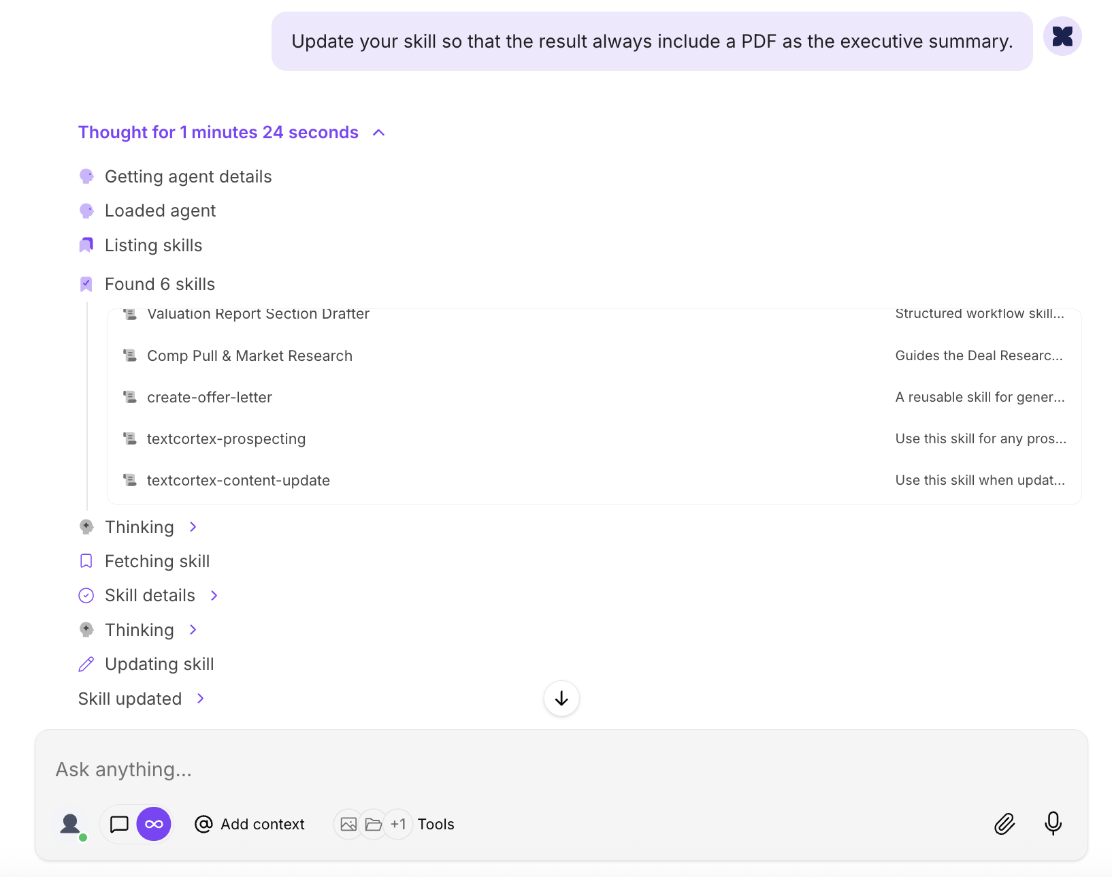Click the scroll-to-bottom arrow button

pyautogui.click(x=561, y=699)
